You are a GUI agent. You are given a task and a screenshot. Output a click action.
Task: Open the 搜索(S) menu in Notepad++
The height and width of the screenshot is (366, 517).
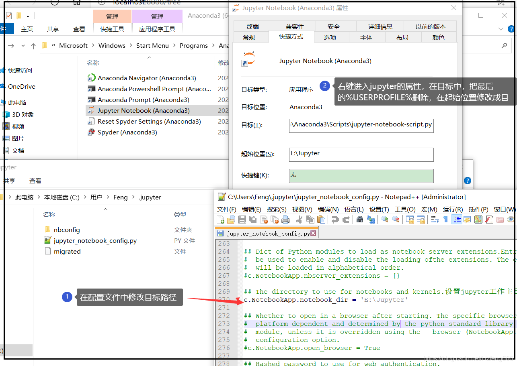[277, 209]
